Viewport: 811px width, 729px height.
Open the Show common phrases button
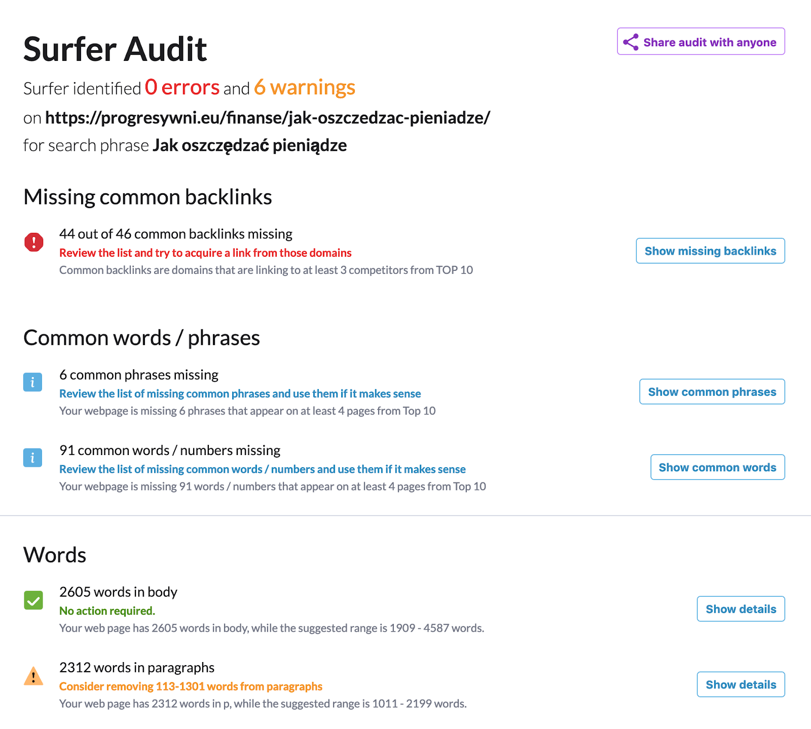click(x=712, y=392)
